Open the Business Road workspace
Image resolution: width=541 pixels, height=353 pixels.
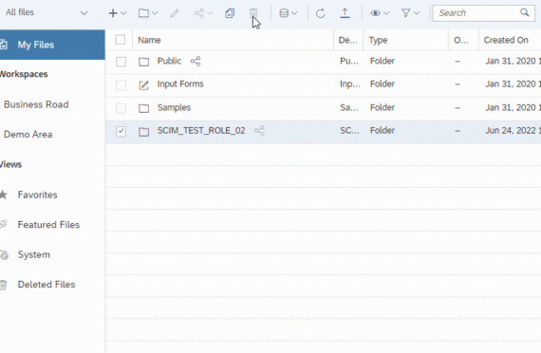(x=36, y=104)
